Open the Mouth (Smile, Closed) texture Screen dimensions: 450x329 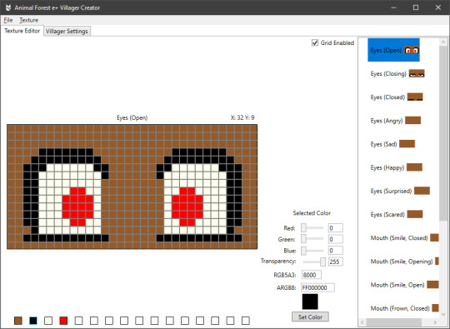404,237
